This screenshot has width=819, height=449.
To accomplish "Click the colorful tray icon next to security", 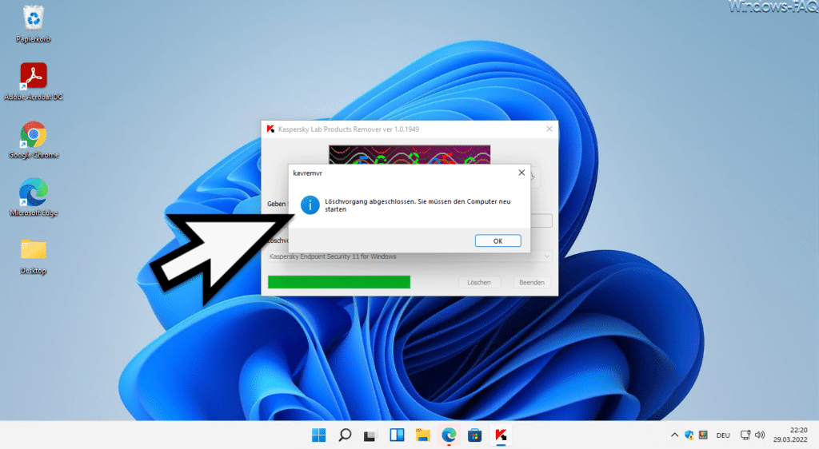I will click(x=703, y=435).
